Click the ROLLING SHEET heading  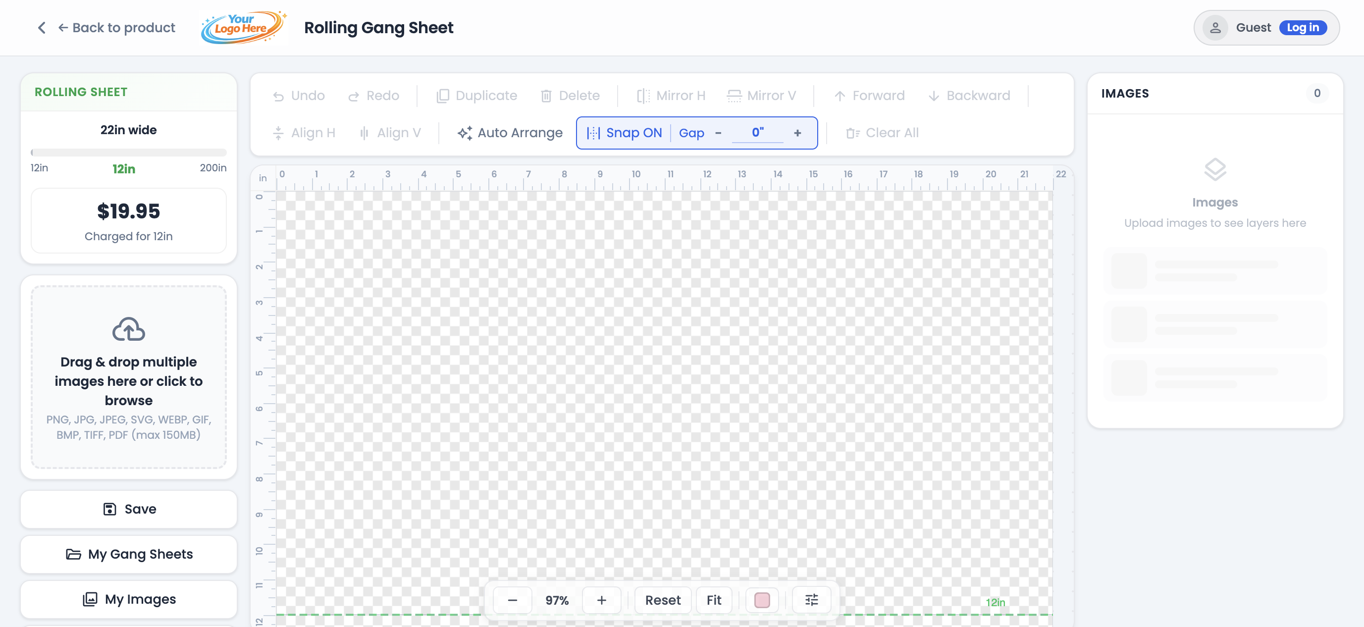coord(81,92)
